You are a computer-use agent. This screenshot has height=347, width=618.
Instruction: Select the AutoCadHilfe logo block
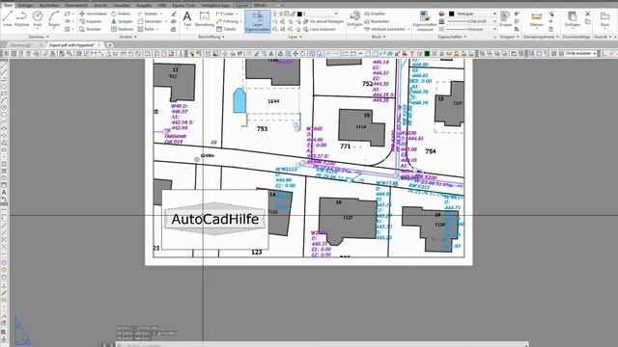pyautogui.click(x=215, y=219)
